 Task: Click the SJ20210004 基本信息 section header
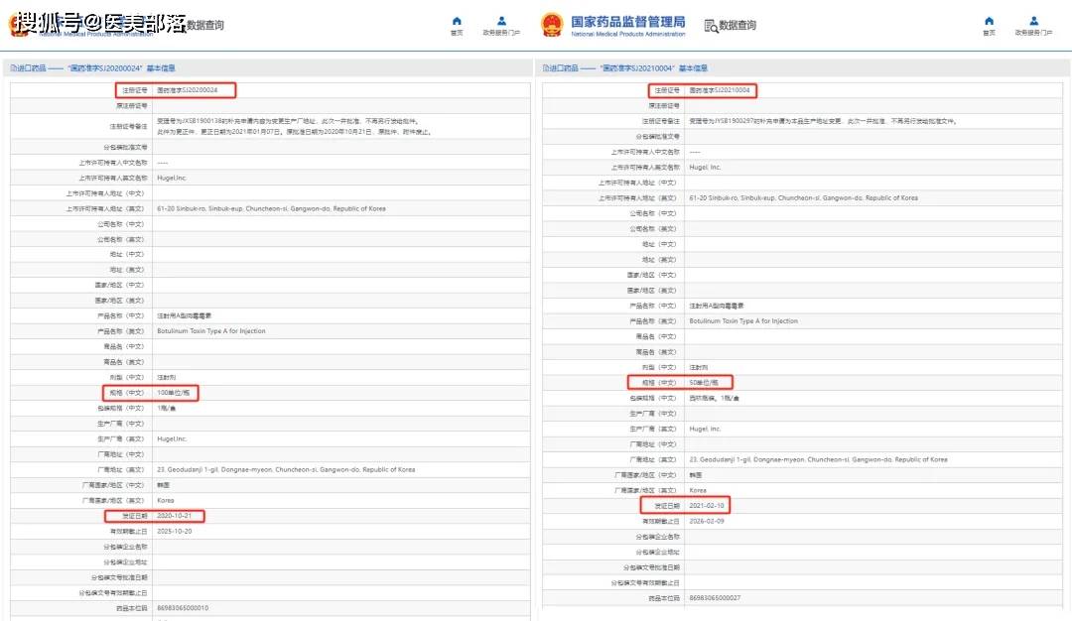624,68
